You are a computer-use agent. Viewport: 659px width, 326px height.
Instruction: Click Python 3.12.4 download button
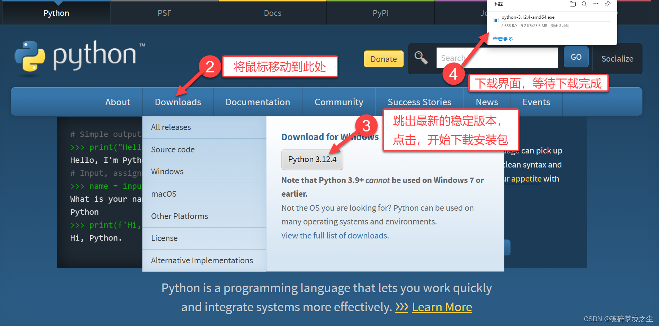click(x=312, y=159)
